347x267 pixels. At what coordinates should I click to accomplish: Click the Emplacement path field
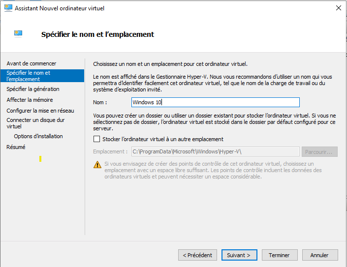point(215,151)
